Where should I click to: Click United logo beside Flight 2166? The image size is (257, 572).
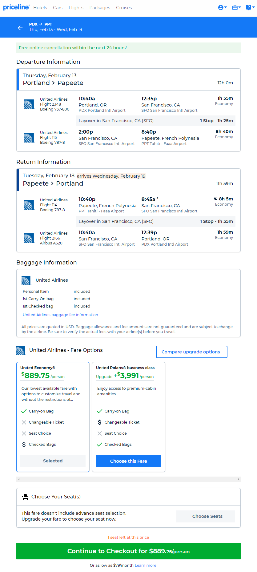[x=29, y=238]
